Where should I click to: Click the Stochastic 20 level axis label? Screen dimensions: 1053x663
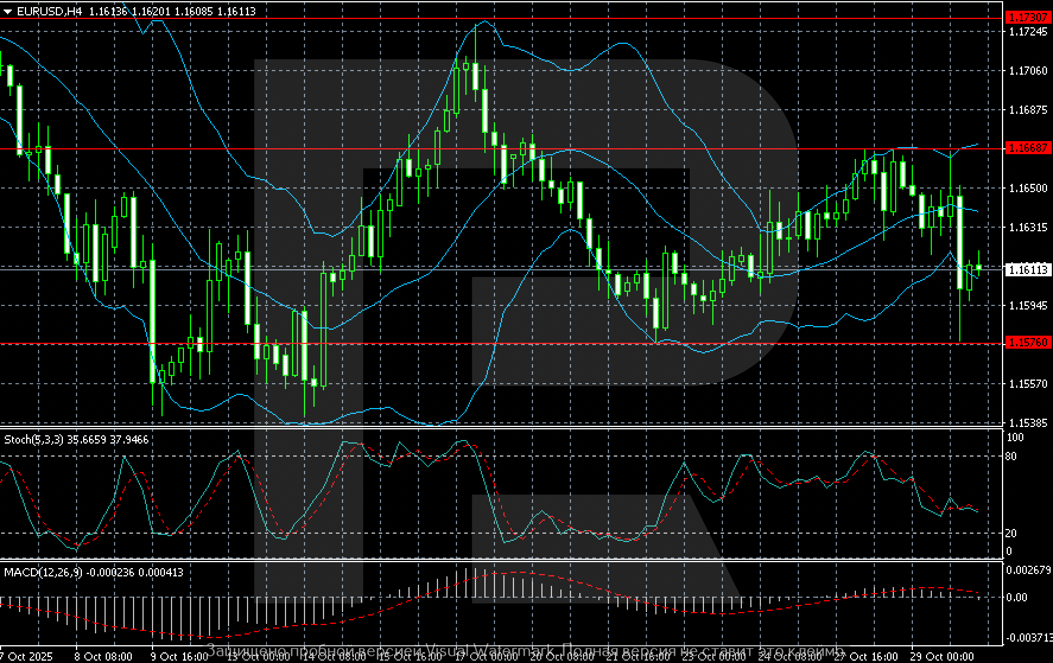[1010, 533]
